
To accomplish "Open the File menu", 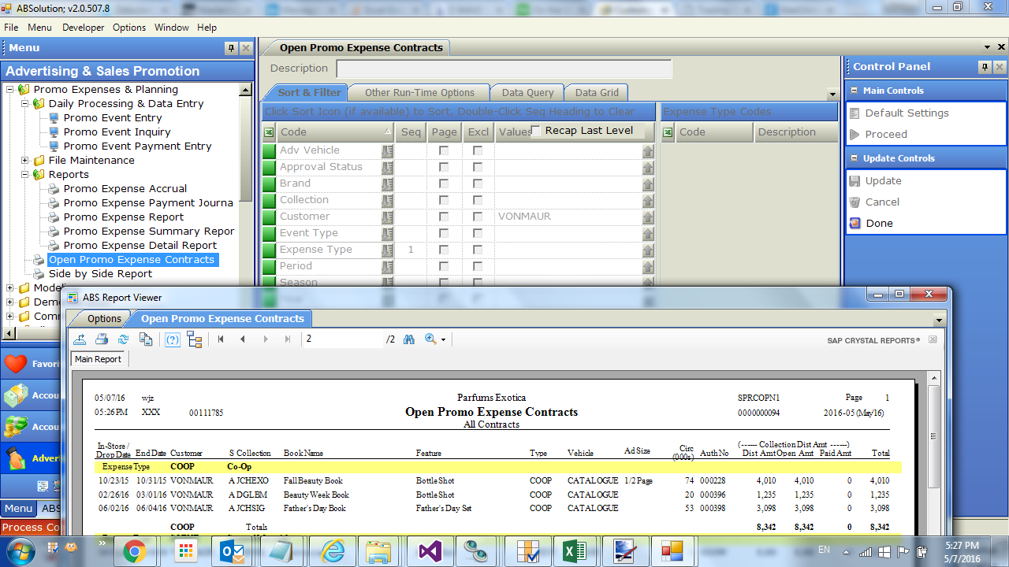I will coord(11,27).
